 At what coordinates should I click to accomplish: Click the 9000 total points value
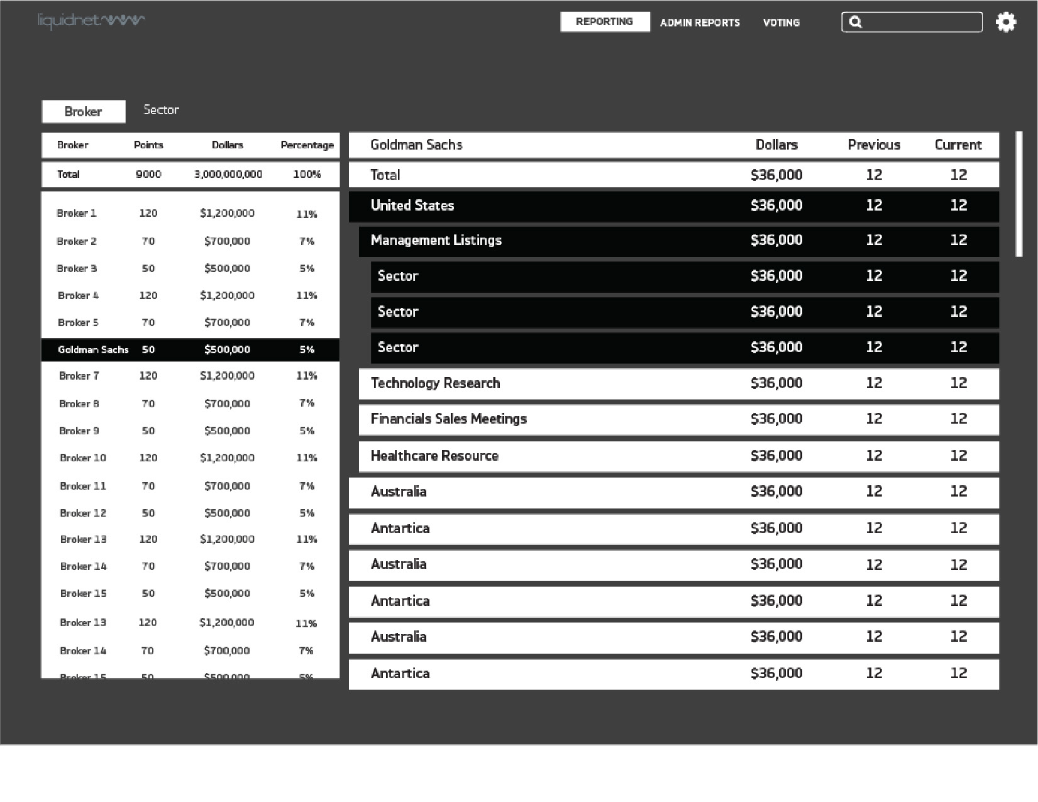(148, 174)
